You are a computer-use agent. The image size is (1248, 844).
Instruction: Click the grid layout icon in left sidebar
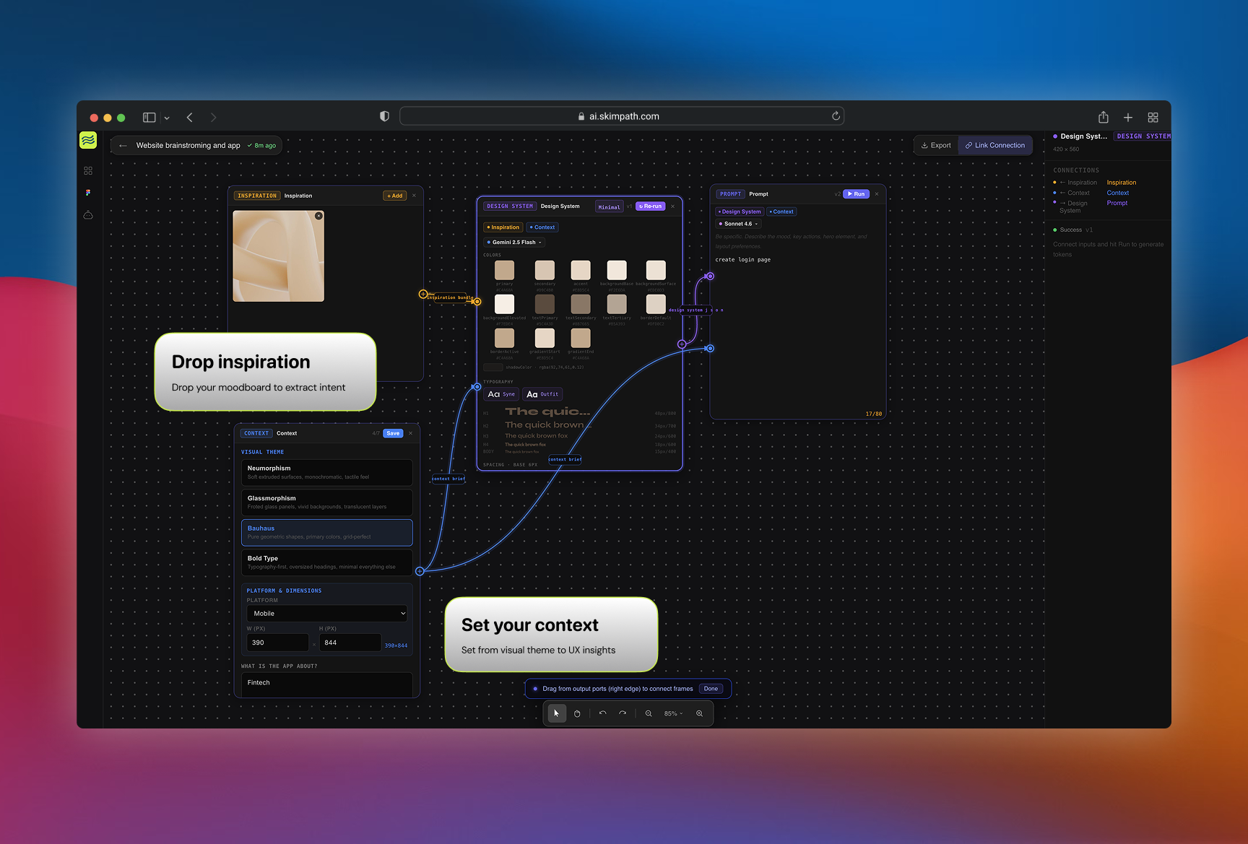[x=88, y=170]
